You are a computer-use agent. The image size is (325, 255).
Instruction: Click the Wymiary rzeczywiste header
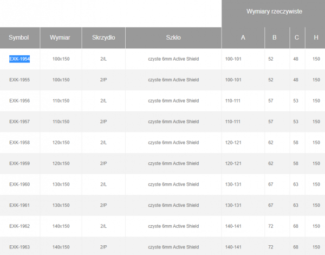274,11
